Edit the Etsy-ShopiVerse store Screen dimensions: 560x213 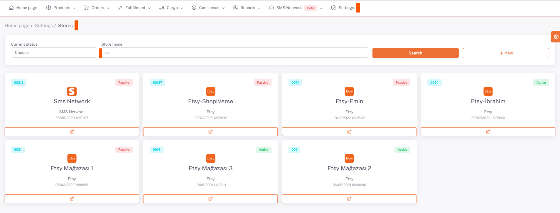[210, 132]
